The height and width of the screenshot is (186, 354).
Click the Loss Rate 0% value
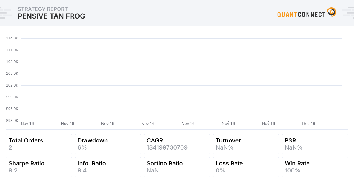point(220,170)
